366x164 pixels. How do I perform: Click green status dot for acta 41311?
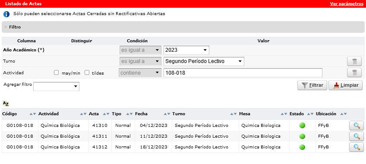302,136
